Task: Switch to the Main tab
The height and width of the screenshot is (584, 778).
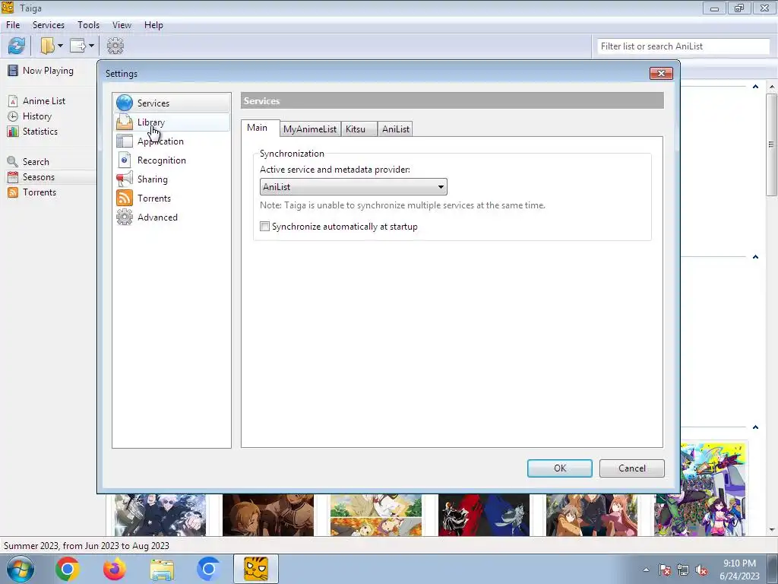Action: tap(260, 128)
